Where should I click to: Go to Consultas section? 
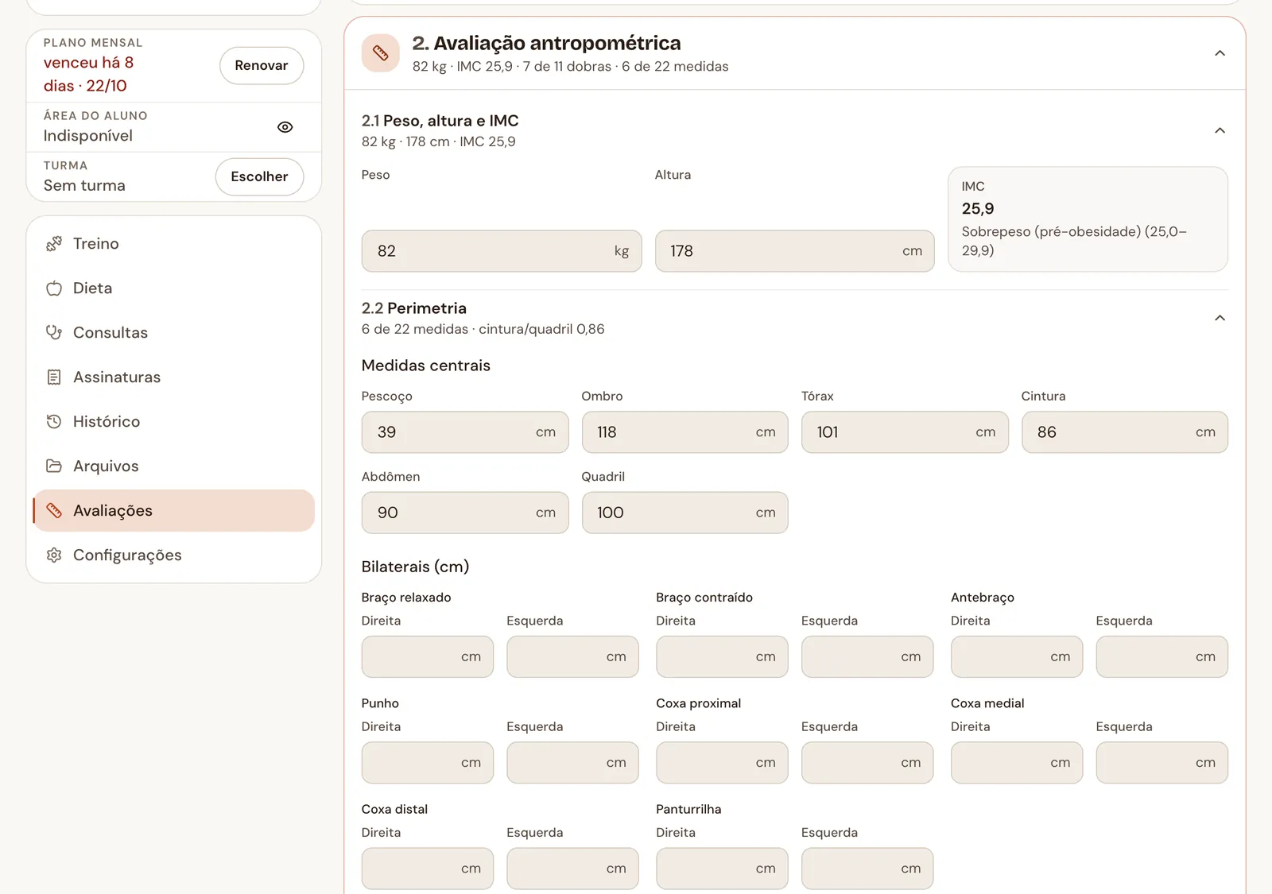pos(174,333)
